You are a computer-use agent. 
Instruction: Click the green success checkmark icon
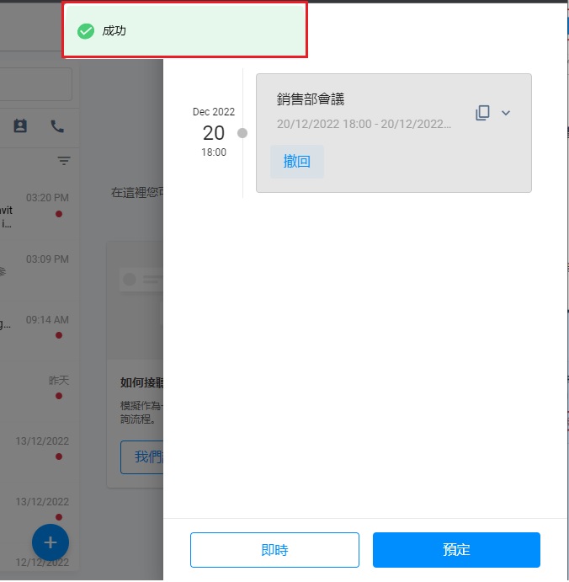(x=86, y=31)
